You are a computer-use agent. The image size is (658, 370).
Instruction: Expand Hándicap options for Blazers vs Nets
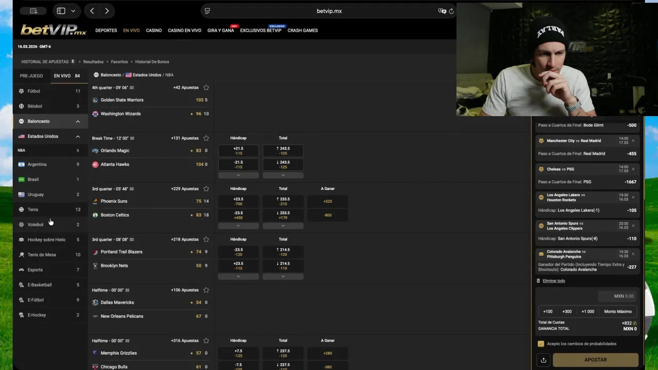tap(238, 276)
